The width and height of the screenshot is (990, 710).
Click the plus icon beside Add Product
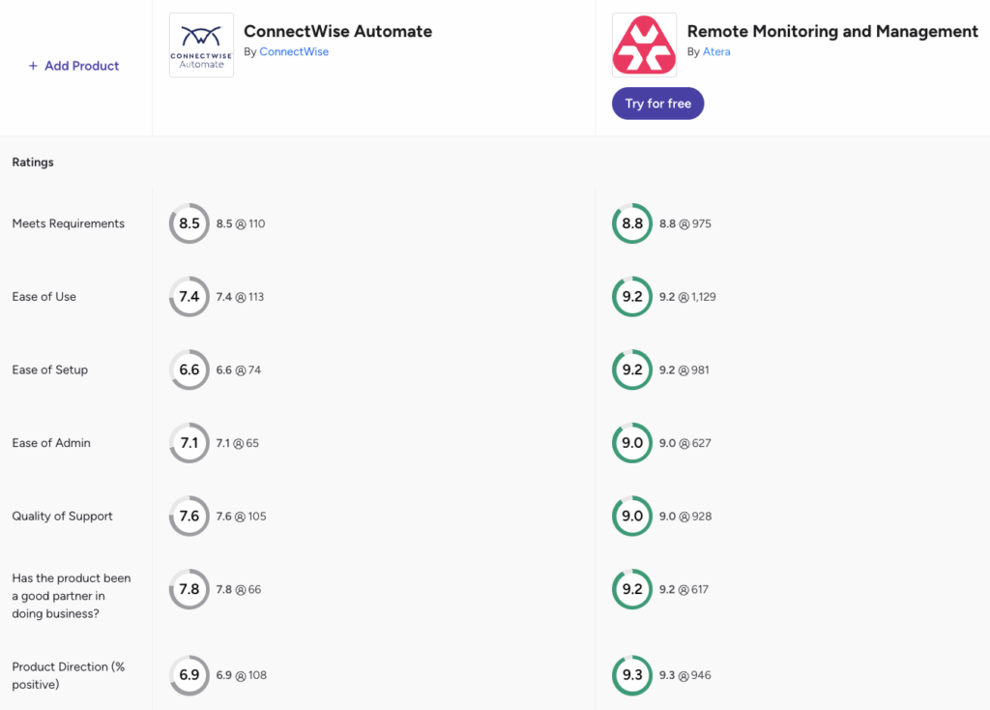(33, 66)
